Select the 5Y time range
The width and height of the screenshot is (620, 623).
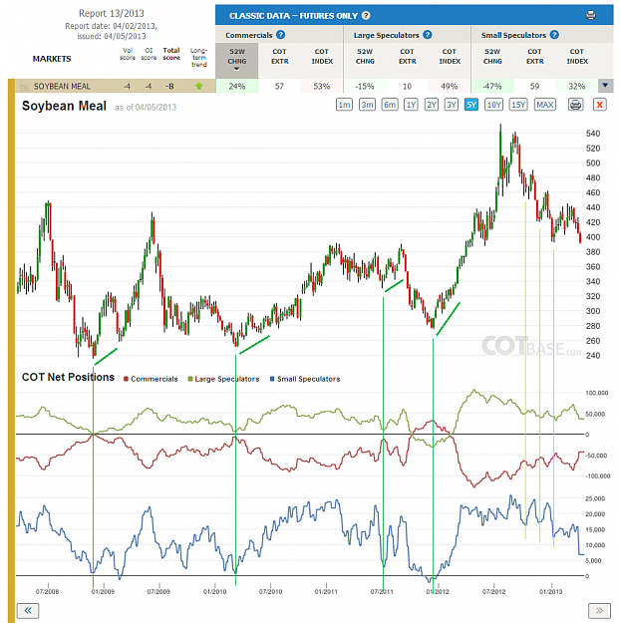point(470,105)
